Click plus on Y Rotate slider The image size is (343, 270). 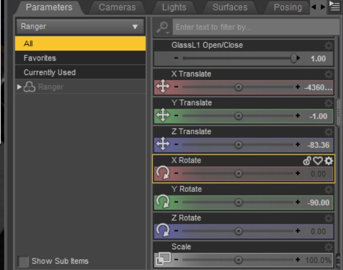[298, 202]
